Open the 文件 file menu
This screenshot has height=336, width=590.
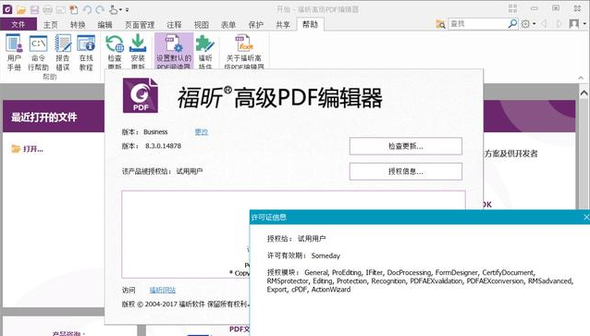pos(18,24)
